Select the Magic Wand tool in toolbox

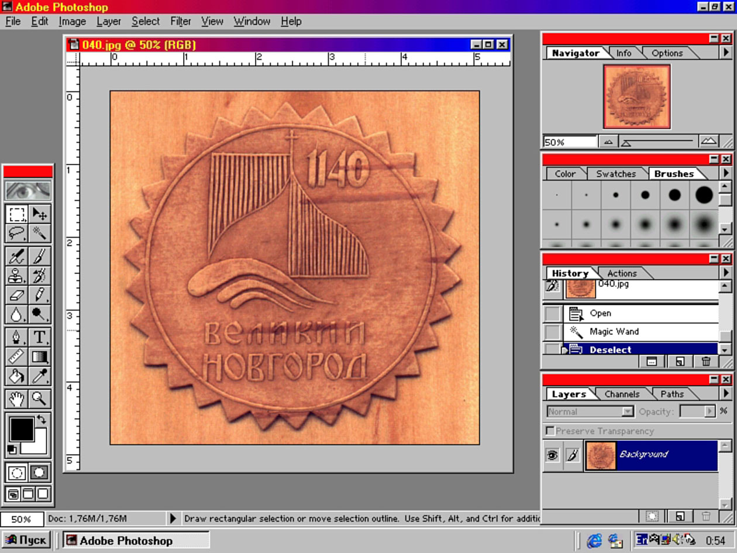point(39,233)
